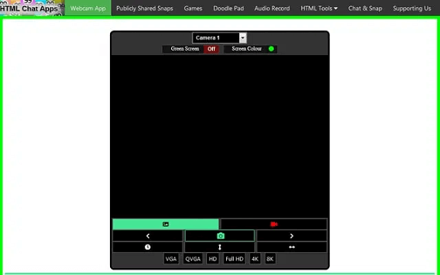Image resolution: width=440 pixels, height=275 pixels.
Task: Choose 4K resolution
Action: pyautogui.click(x=255, y=259)
